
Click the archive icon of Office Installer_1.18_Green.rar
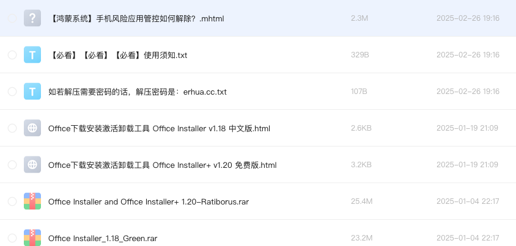click(x=32, y=237)
